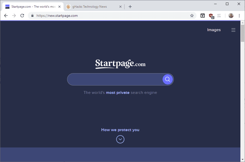The width and height of the screenshot is (245, 162).
Task: Maximize the Chrome window
Action: (227, 4)
